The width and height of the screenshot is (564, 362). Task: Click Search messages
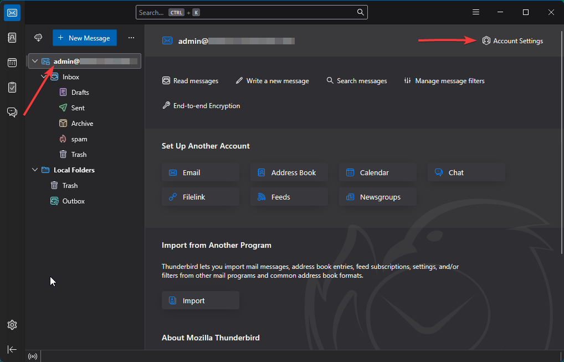(356, 80)
